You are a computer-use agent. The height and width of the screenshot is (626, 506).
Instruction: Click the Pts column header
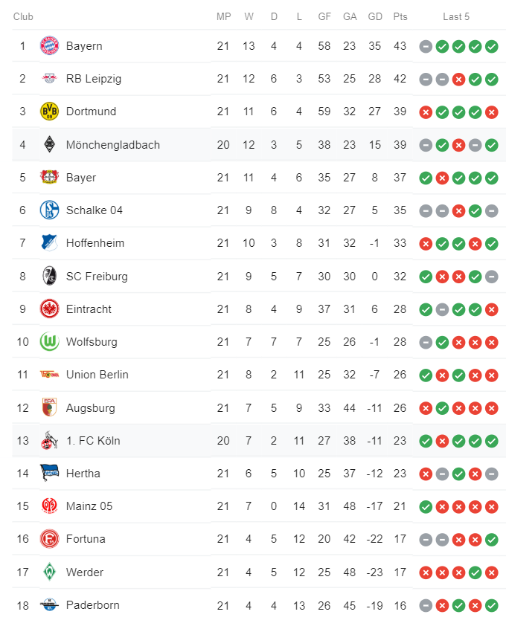pyautogui.click(x=400, y=17)
